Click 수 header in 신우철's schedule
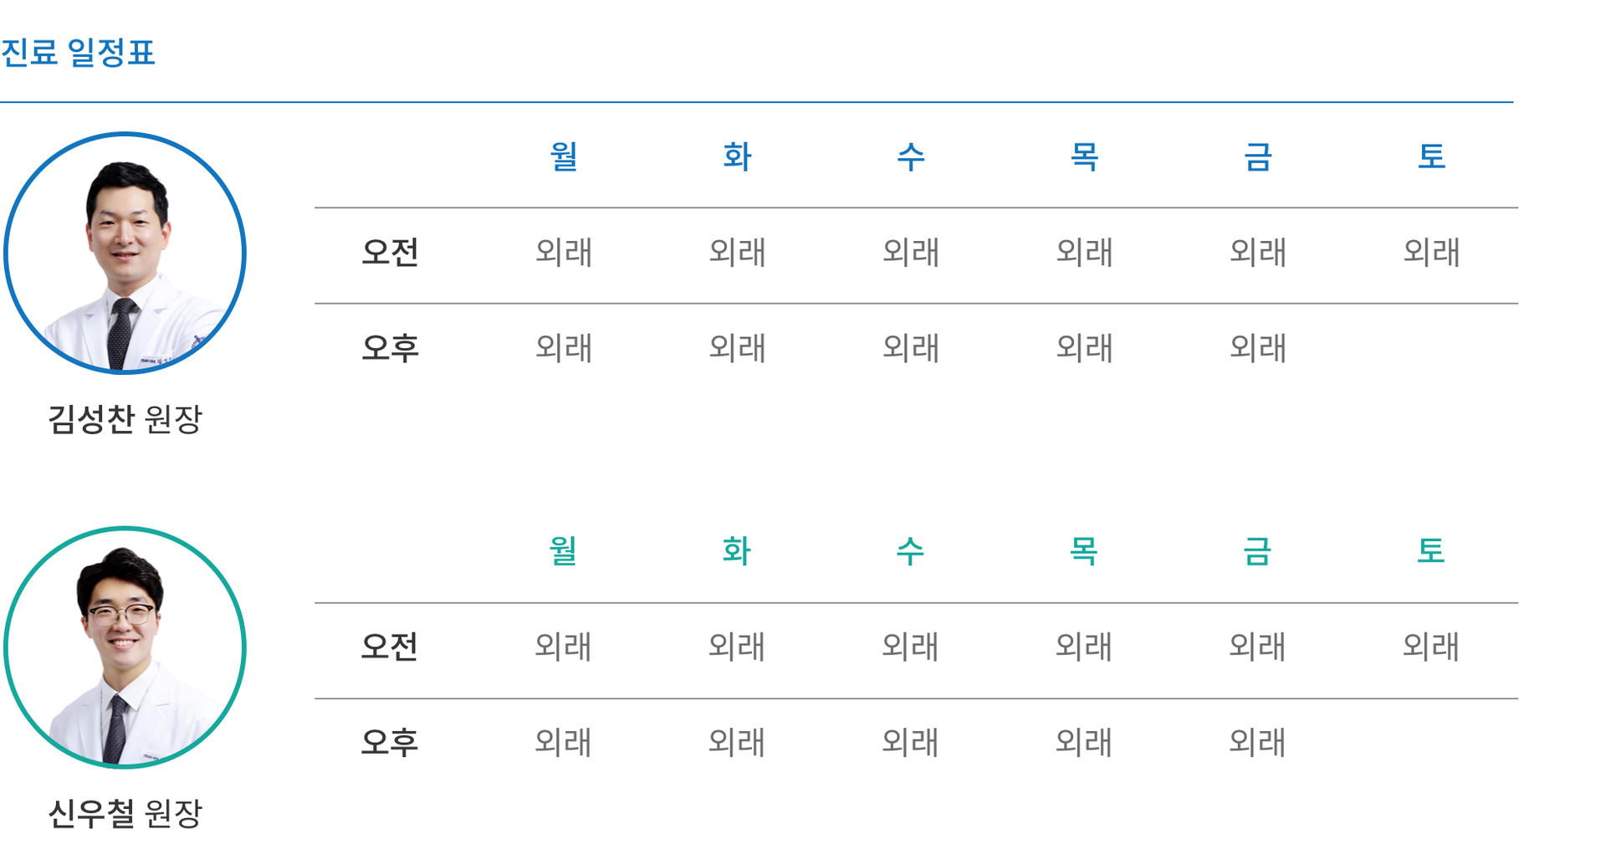 [x=910, y=551]
